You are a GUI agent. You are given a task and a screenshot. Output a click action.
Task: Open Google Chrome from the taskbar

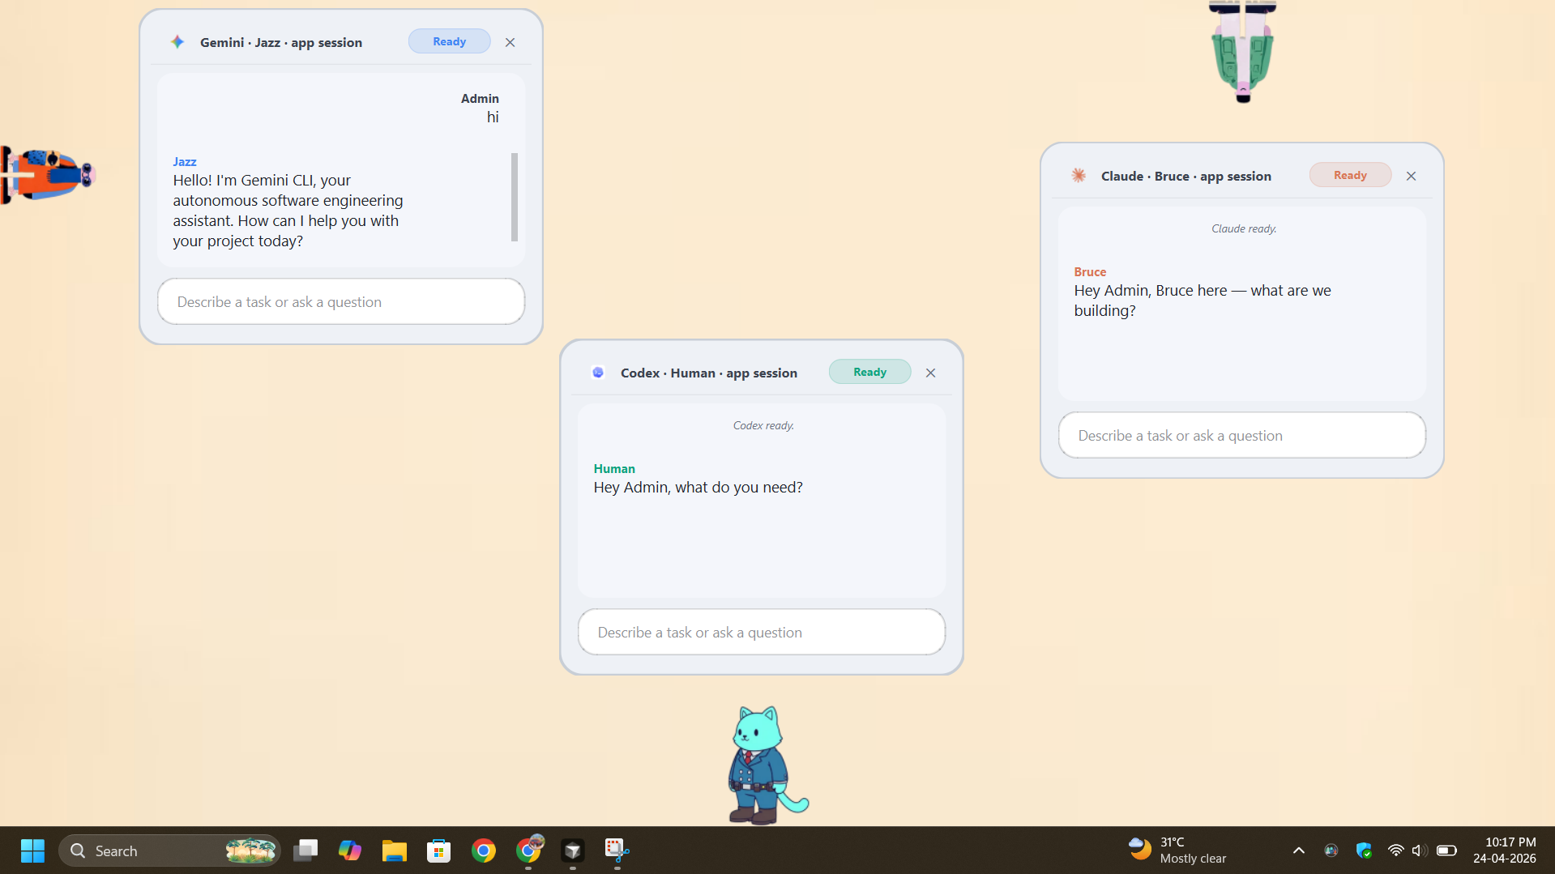point(484,851)
